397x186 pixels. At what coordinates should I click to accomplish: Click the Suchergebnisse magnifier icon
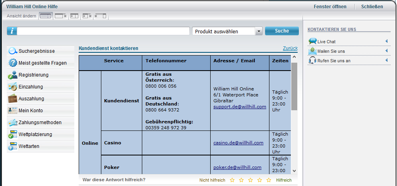[x=13, y=51]
